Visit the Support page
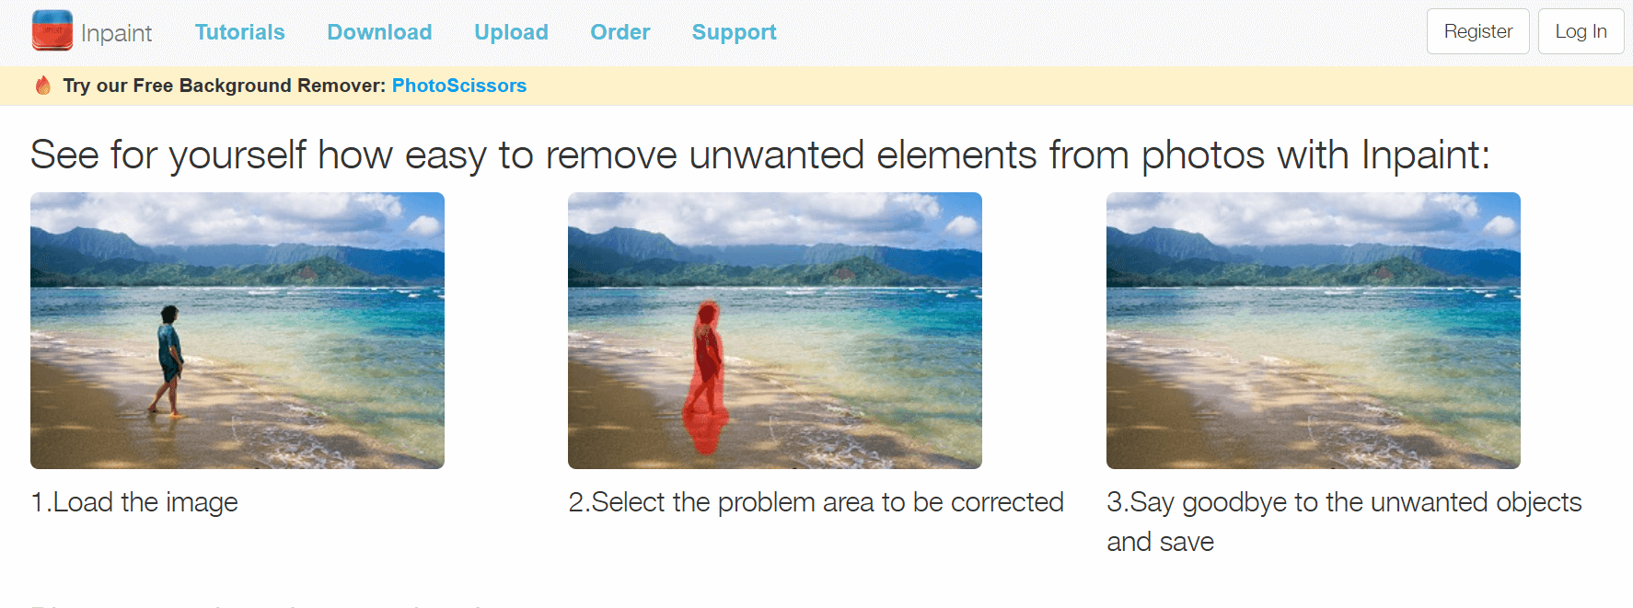Viewport: 1633px width, 608px height. point(734,32)
